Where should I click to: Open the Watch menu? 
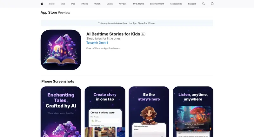pyautogui.click(x=97, y=4)
